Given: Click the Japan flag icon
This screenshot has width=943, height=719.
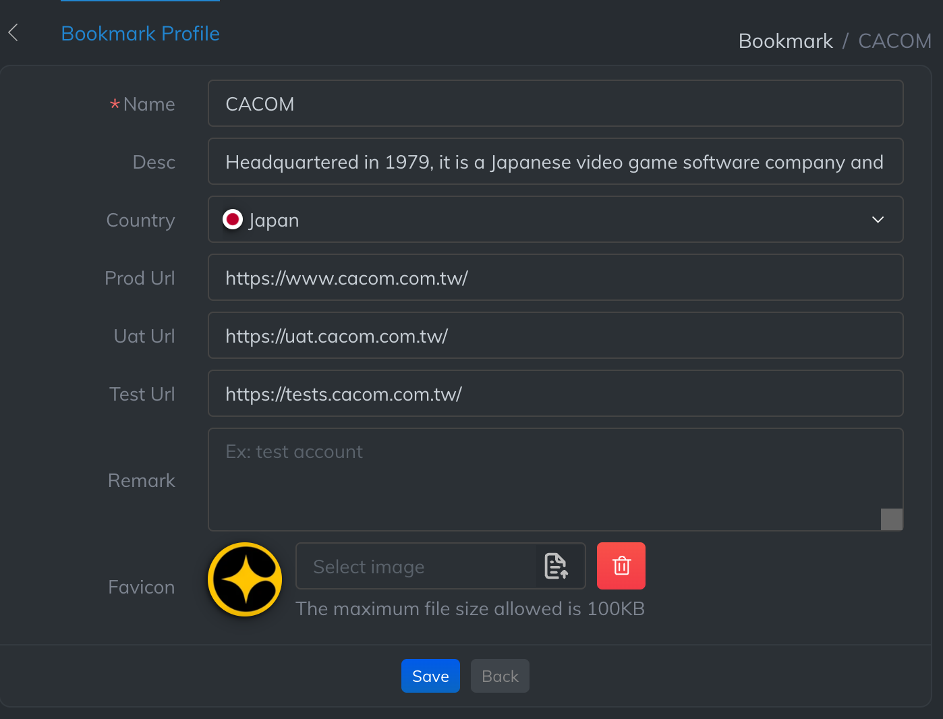Looking at the screenshot, I should coord(233,219).
